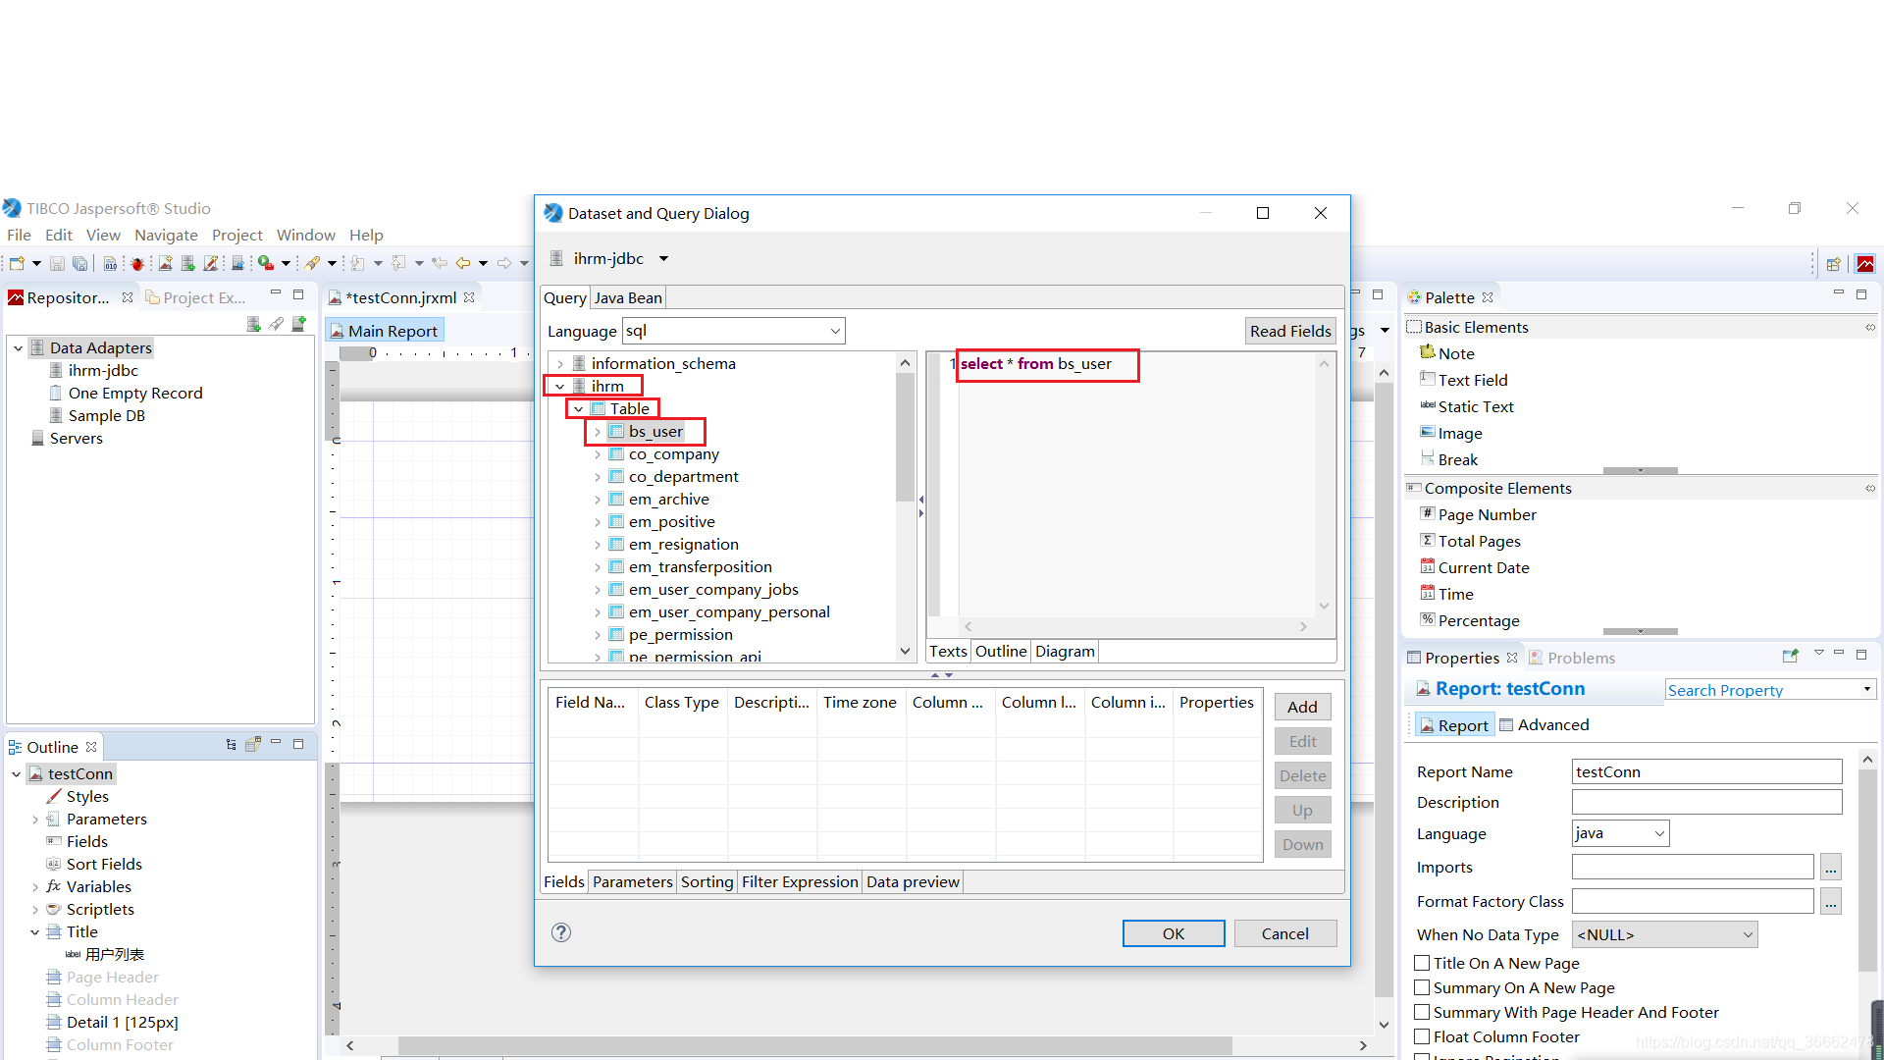The height and width of the screenshot is (1060, 1884).
Task: Expand the ihrm database node
Action: [559, 386]
